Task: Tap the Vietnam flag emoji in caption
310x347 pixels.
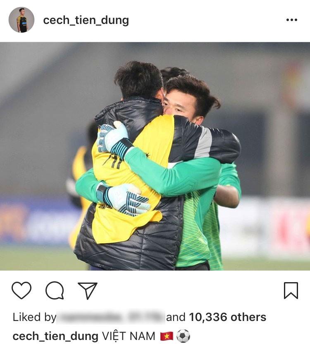Action: (x=167, y=336)
